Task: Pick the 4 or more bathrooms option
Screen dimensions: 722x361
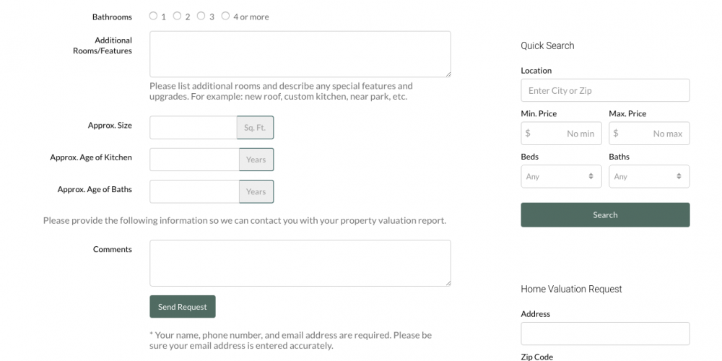Action: point(226,16)
